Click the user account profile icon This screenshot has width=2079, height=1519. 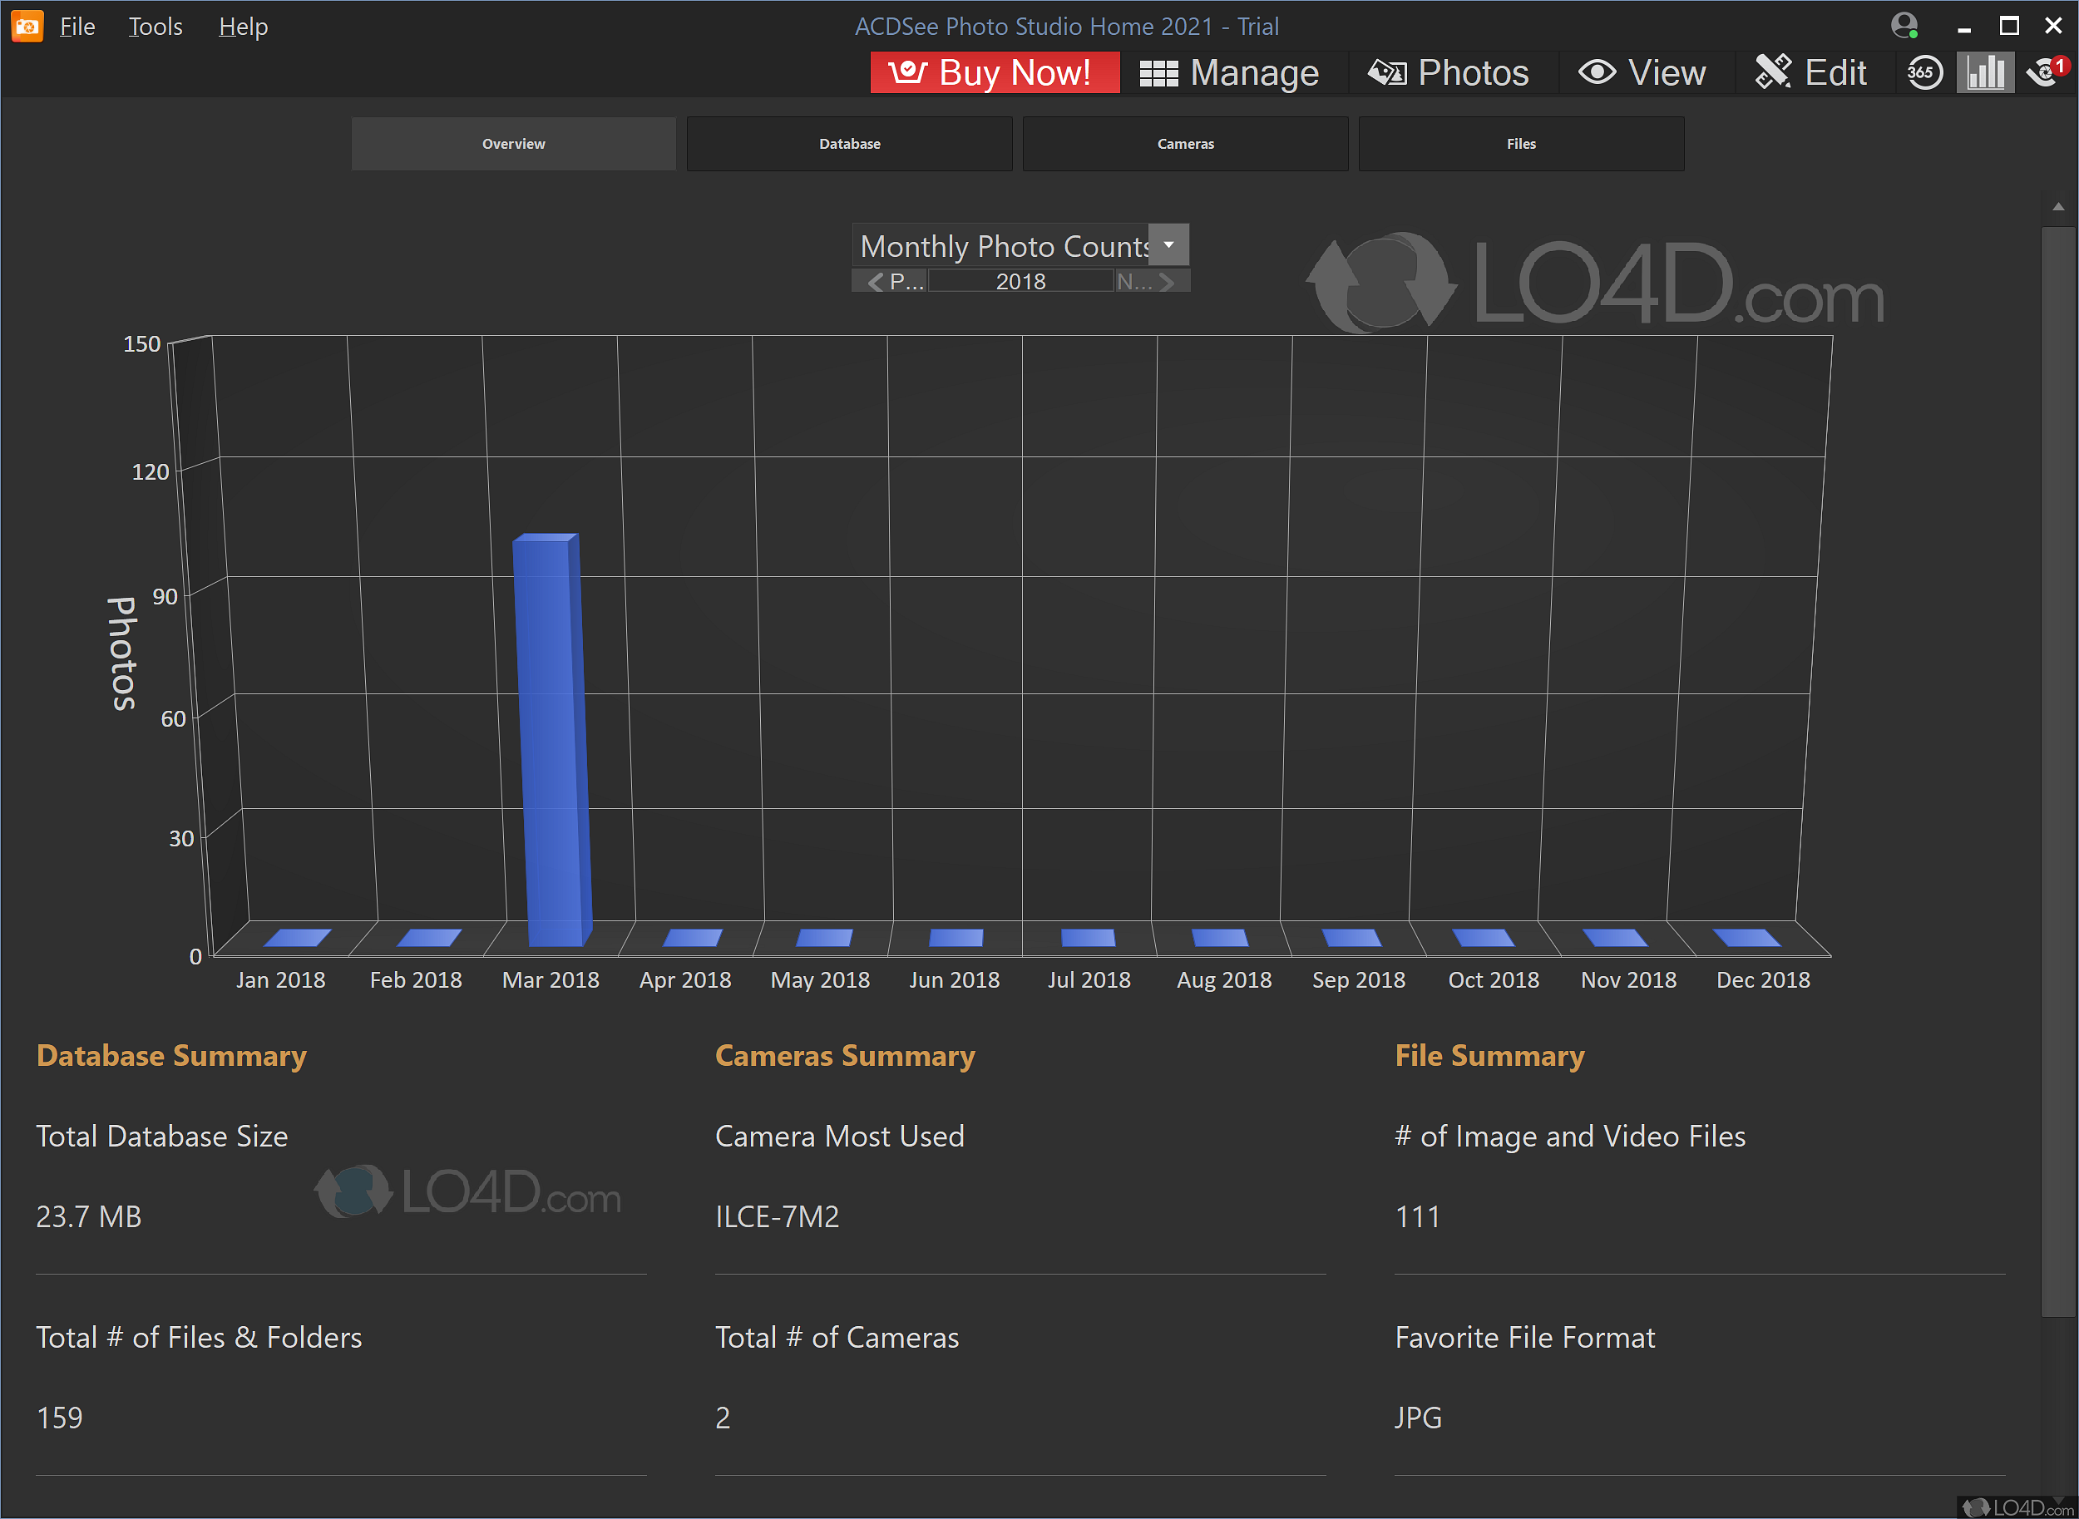tap(1904, 25)
